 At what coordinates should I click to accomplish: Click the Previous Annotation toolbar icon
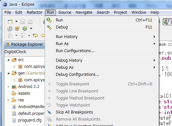23,35
